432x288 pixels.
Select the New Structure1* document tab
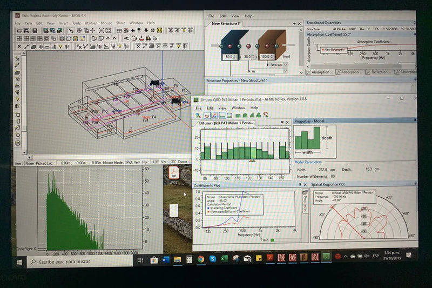(226, 24)
